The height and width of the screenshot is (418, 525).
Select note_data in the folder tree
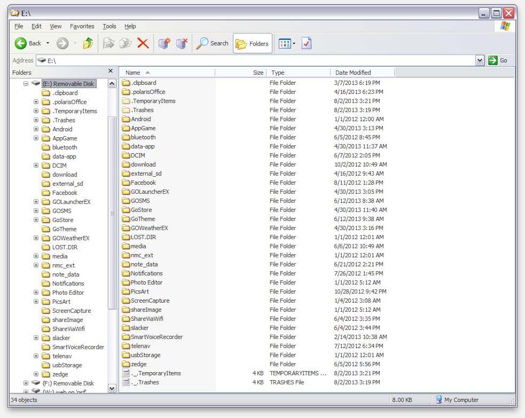coord(66,274)
